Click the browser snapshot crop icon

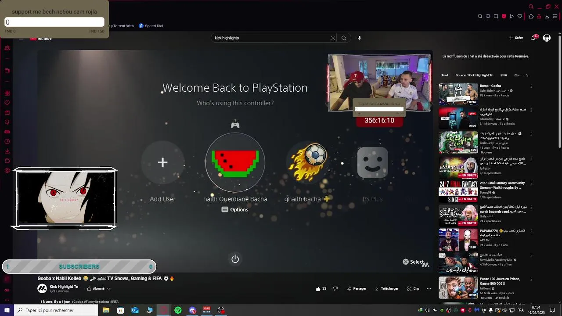pyautogui.click(x=496, y=16)
